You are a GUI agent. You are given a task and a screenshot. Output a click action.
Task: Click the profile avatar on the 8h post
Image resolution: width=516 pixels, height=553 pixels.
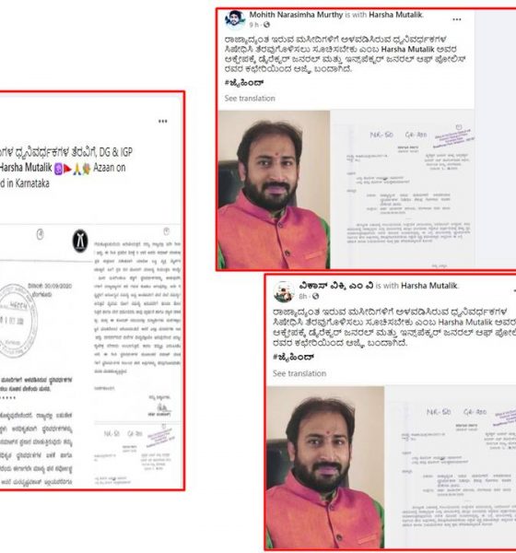285,291
